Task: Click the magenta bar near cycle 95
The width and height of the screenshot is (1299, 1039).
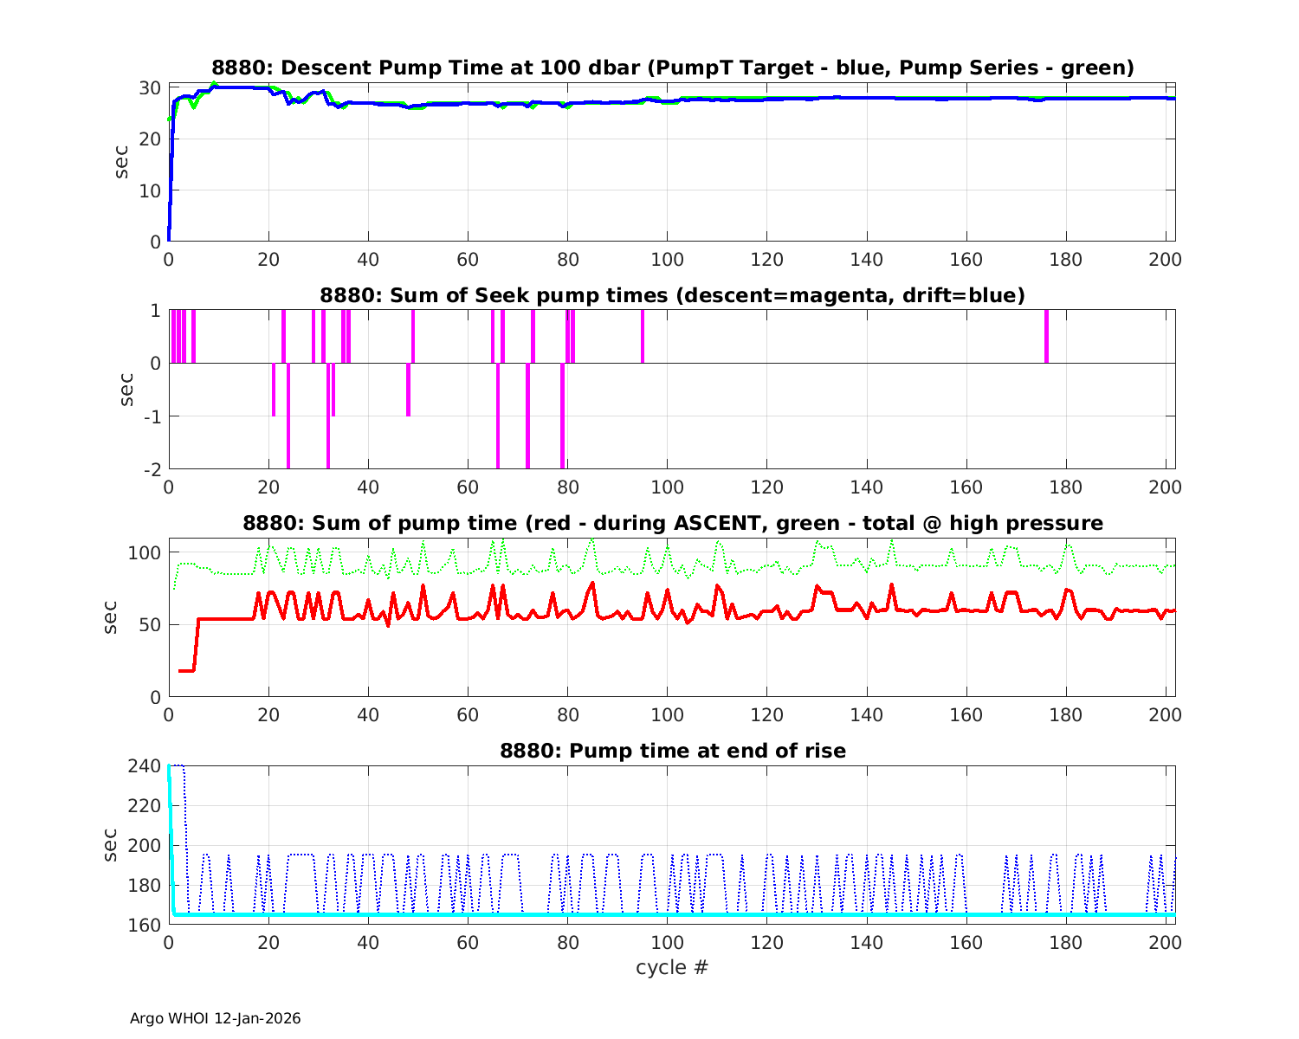Action: (642, 336)
